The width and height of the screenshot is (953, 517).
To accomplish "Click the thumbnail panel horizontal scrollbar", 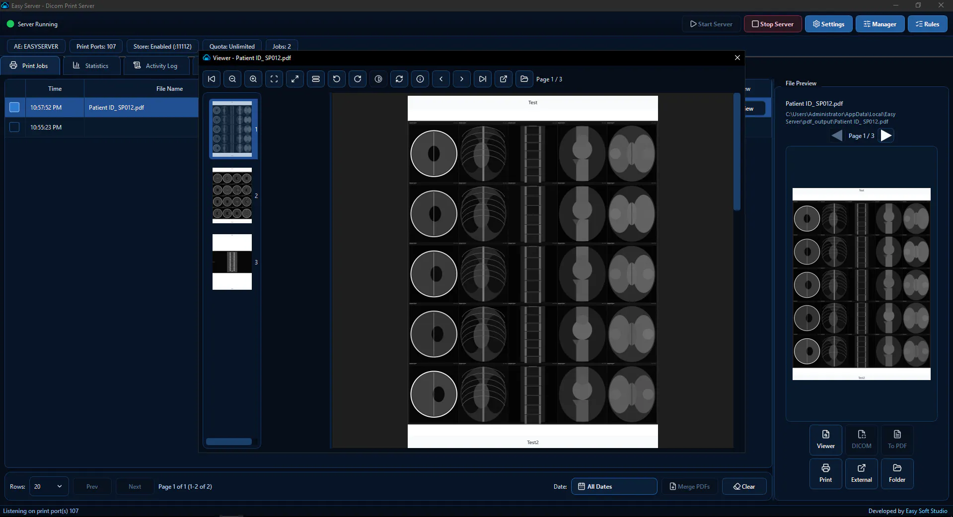I will coord(229,442).
